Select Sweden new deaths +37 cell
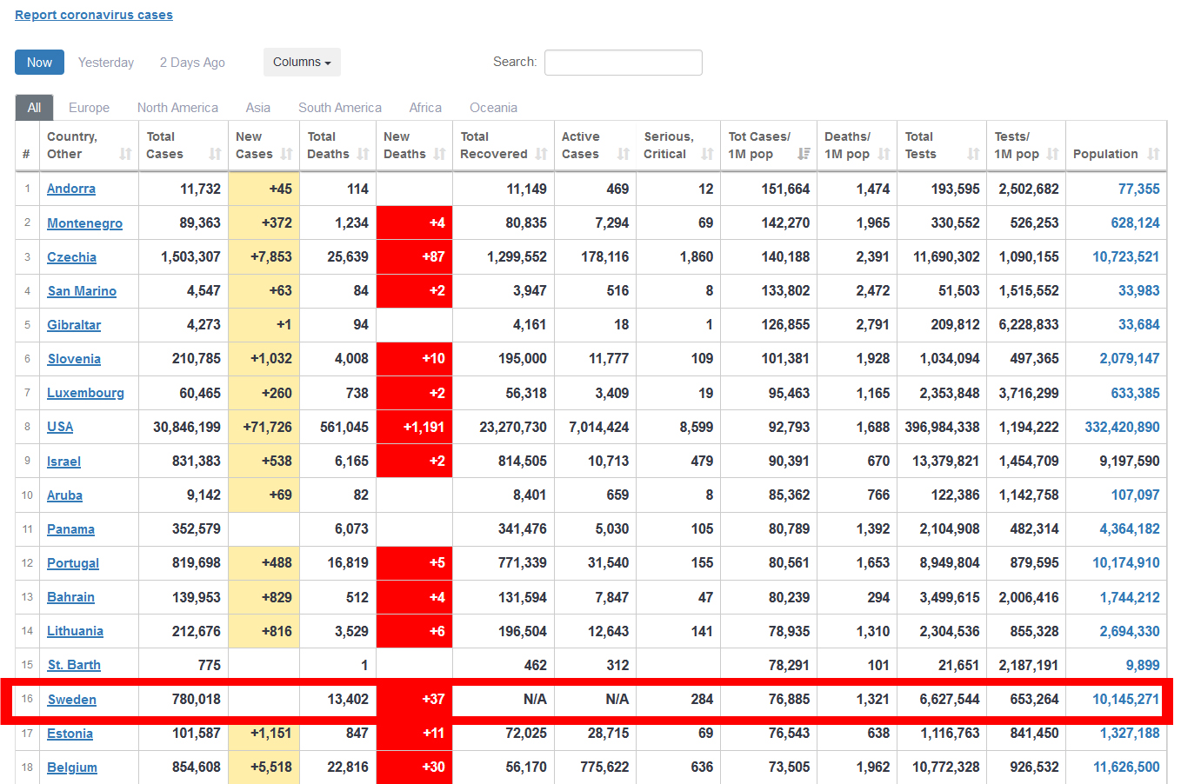 pos(414,699)
